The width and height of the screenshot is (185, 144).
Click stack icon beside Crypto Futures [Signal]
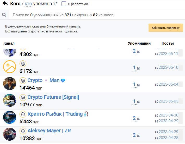pos(23,98)
